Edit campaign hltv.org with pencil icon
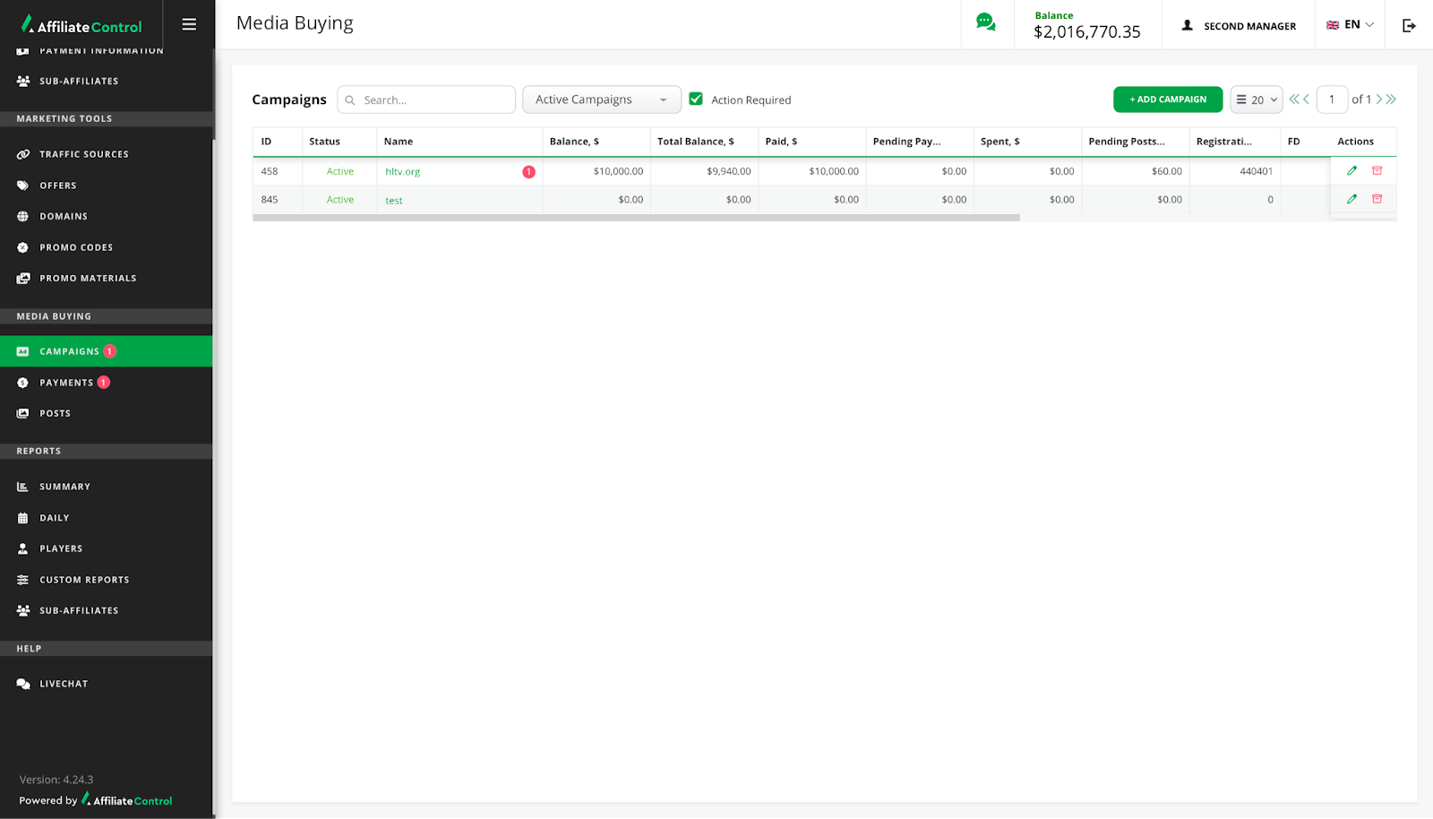This screenshot has width=1433, height=819. (x=1351, y=171)
